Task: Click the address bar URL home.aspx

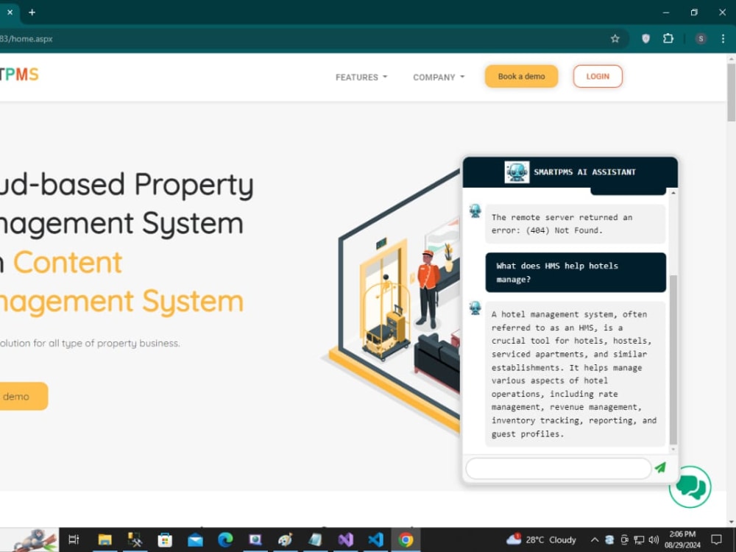Action: point(26,38)
